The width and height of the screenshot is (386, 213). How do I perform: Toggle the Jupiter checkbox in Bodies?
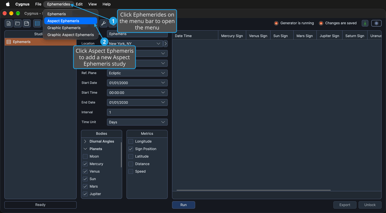point(85,194)
